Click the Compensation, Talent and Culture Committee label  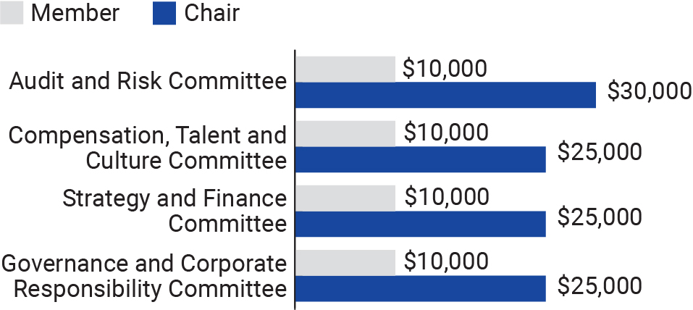click(x=148, y=147)
